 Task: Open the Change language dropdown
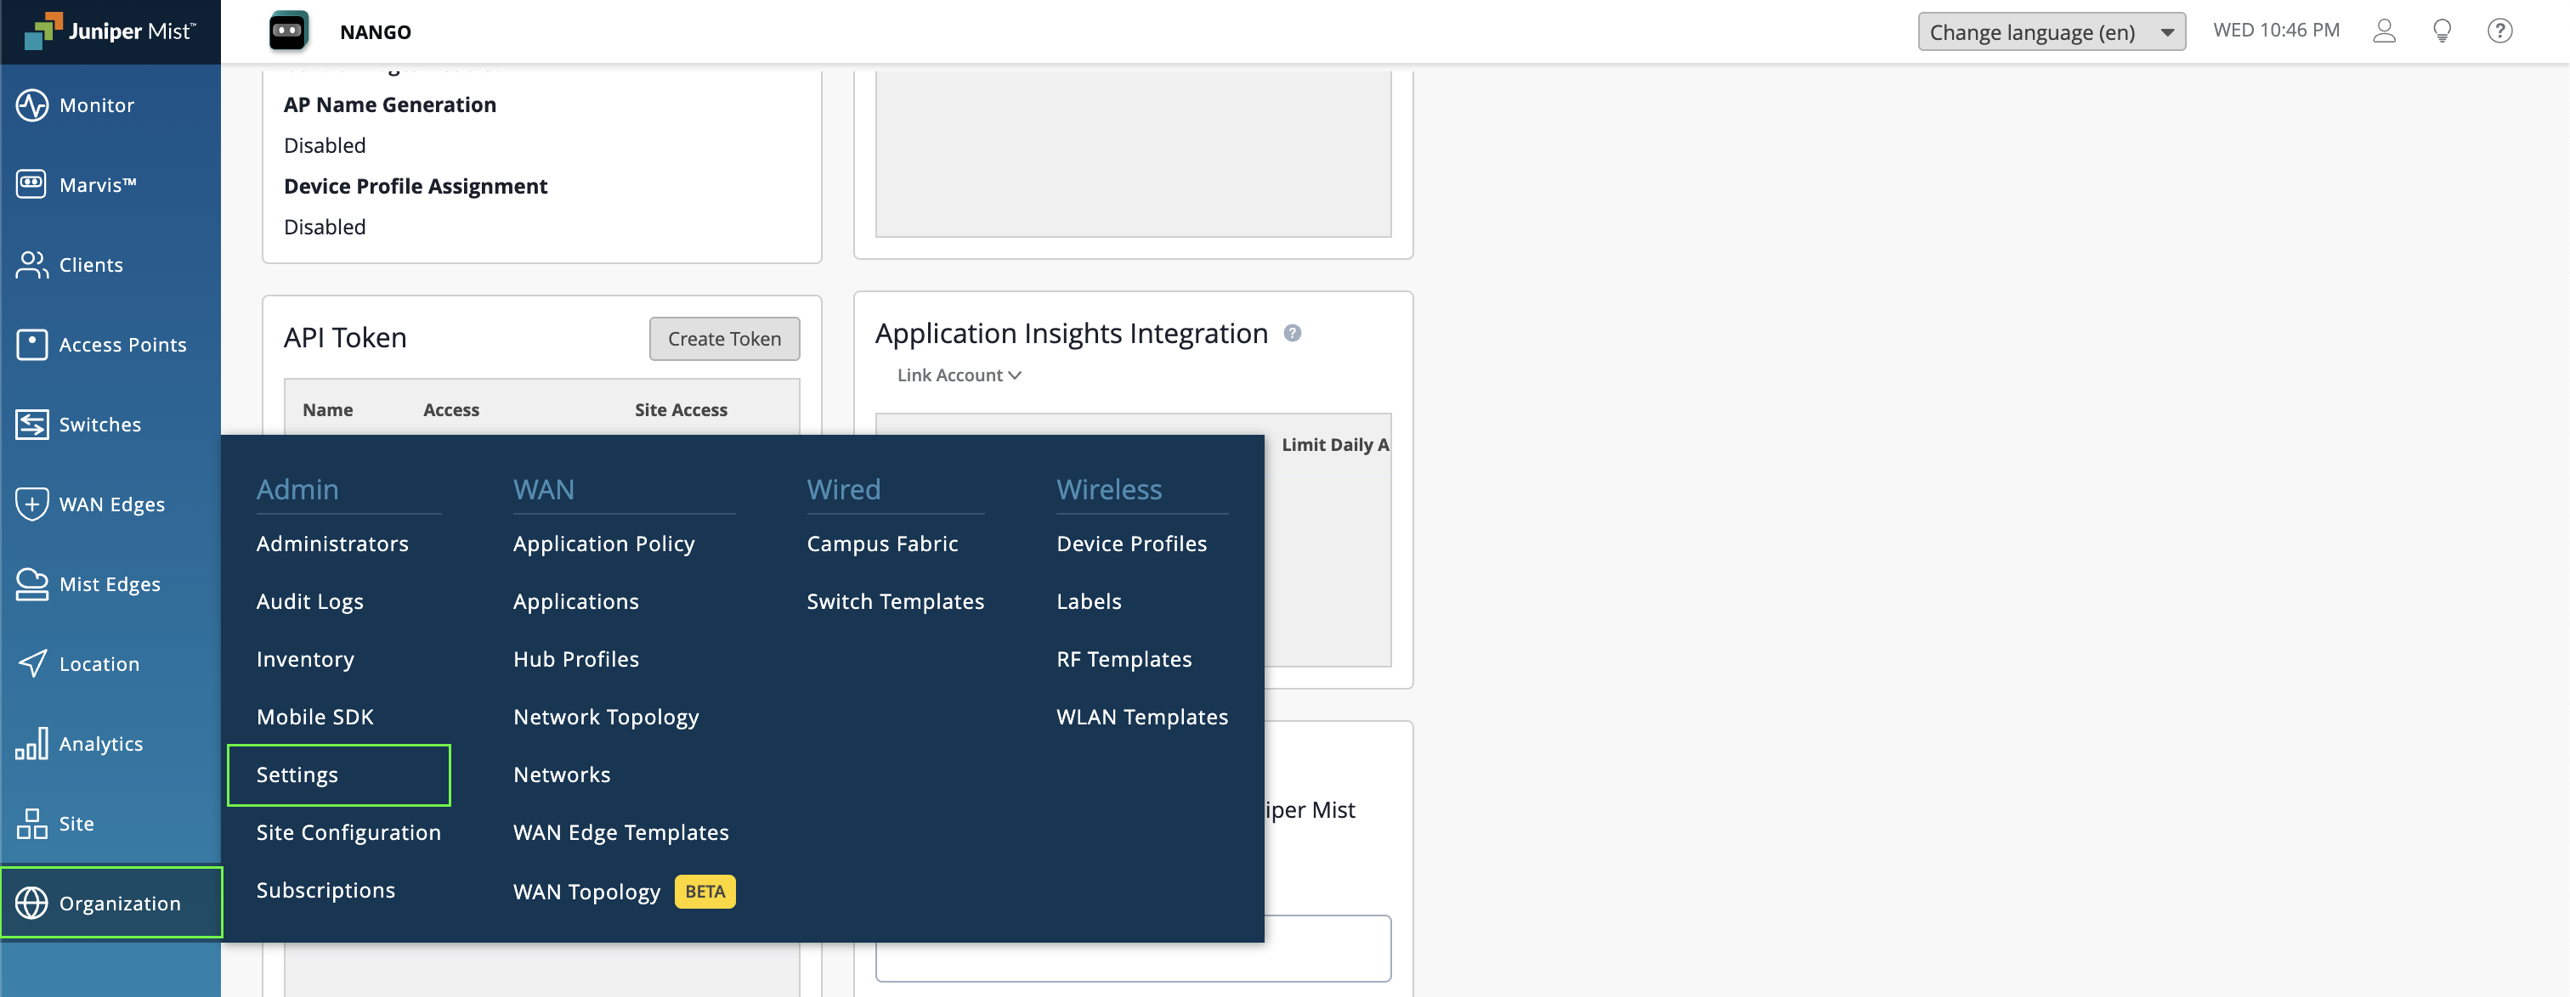pyautogui.click(x=2050, y=32)
